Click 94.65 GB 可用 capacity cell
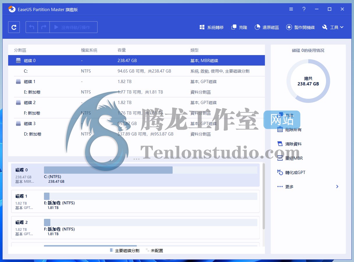354x262 pixels. point(144,71)
